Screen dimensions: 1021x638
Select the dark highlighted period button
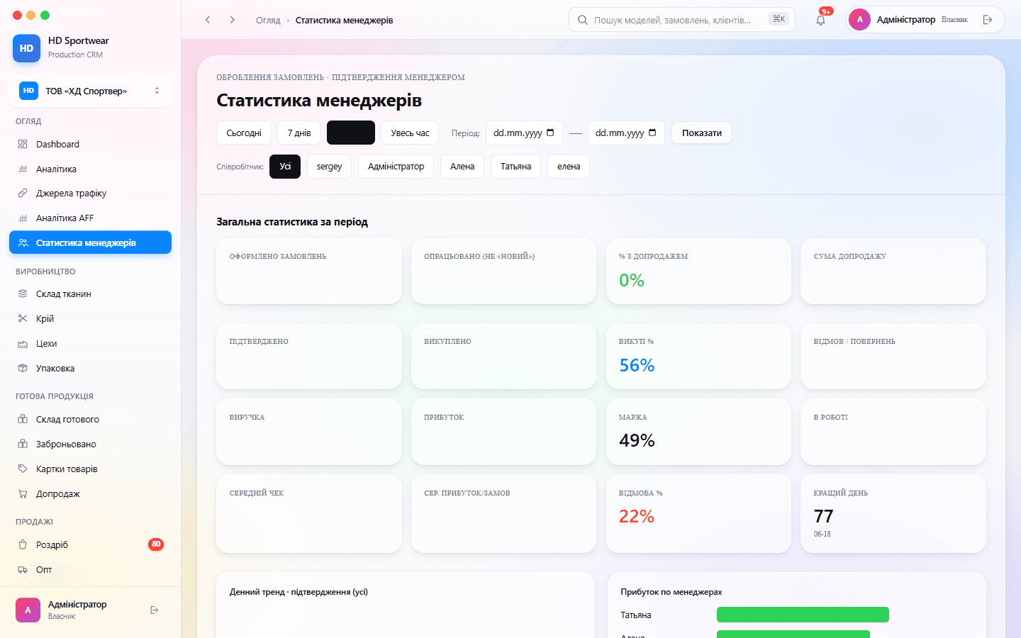(351, 133)
